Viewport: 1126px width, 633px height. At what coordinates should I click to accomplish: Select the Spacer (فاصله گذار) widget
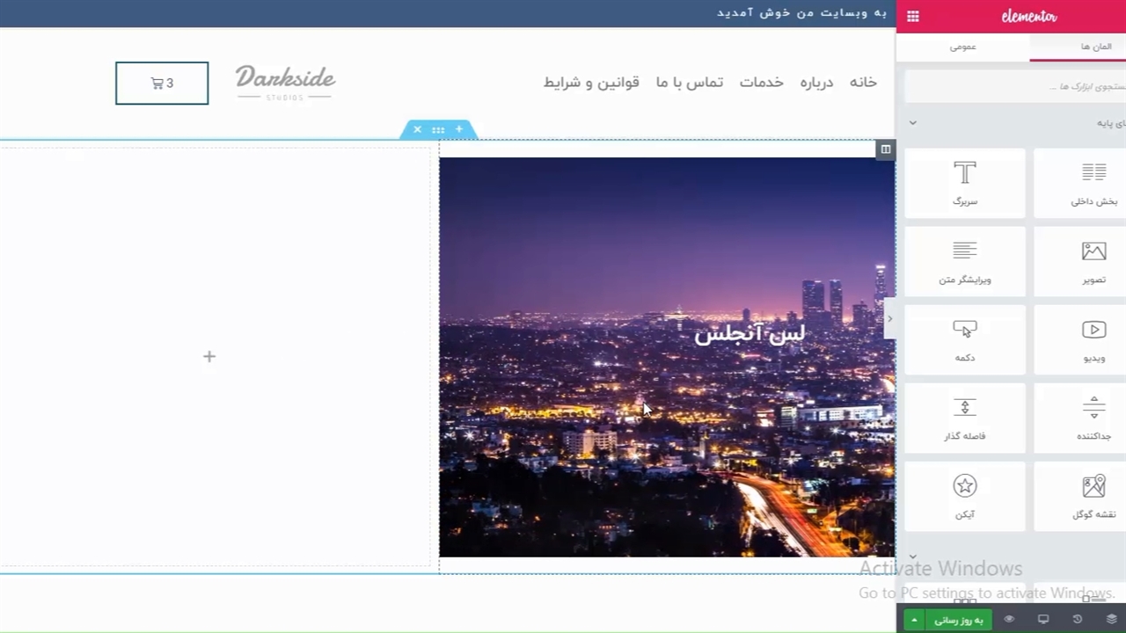point(965,418)
